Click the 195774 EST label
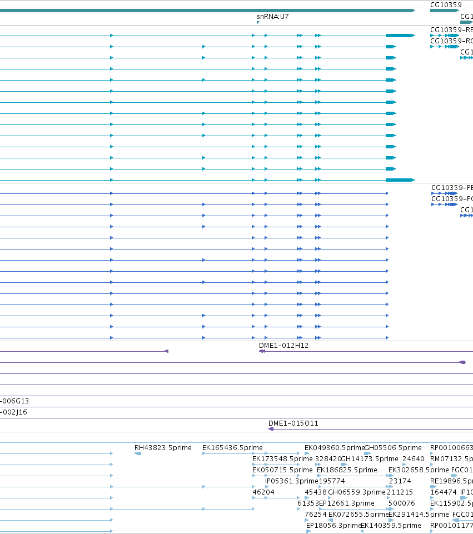 click(x=331, y=481)
